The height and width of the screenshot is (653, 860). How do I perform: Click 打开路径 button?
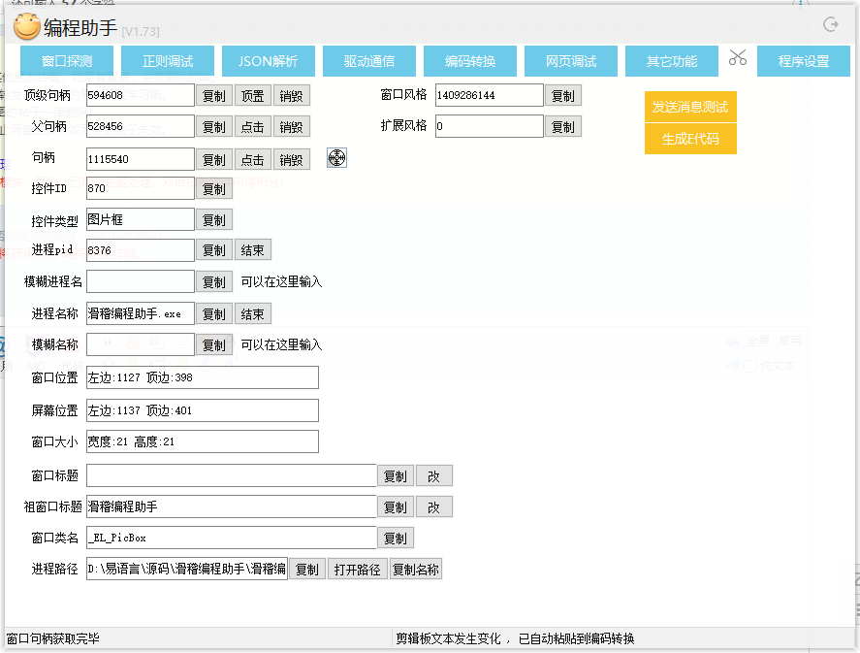356,570
